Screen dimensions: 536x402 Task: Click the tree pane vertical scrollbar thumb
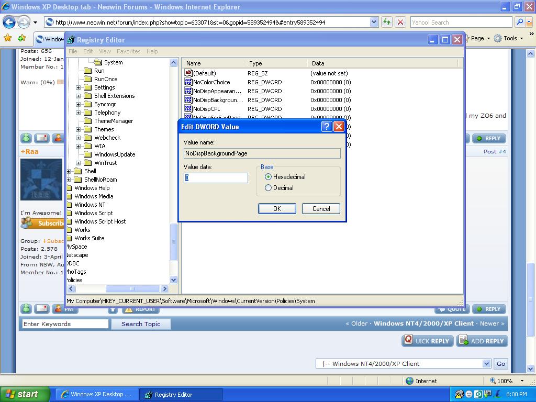coord(173,242)
